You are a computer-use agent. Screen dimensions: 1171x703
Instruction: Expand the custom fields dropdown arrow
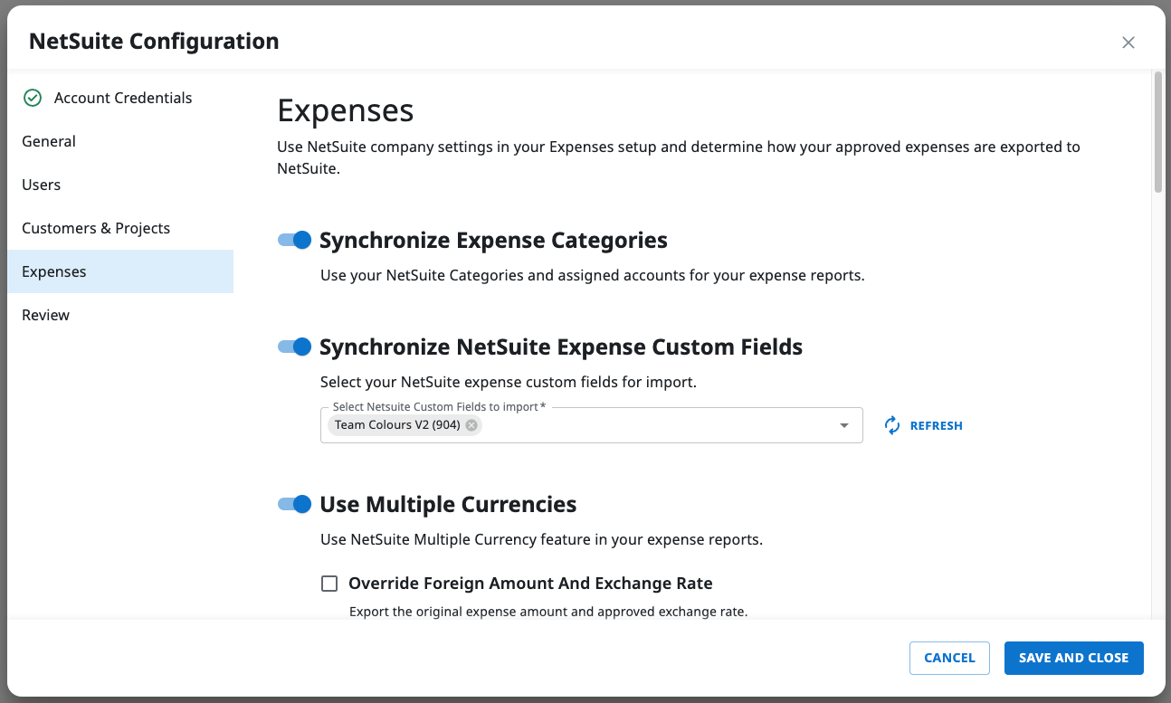coord(844,425)
